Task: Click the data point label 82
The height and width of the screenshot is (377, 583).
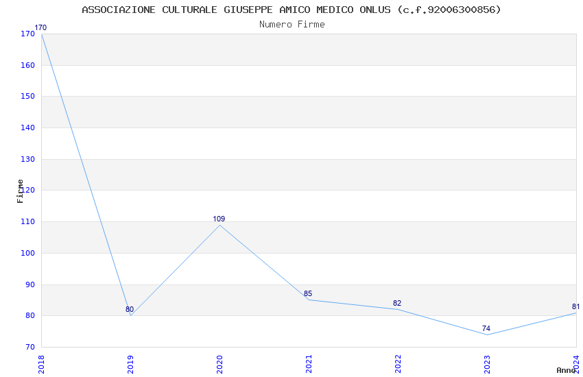Action: pyautogui.click(x=397, y=304)
